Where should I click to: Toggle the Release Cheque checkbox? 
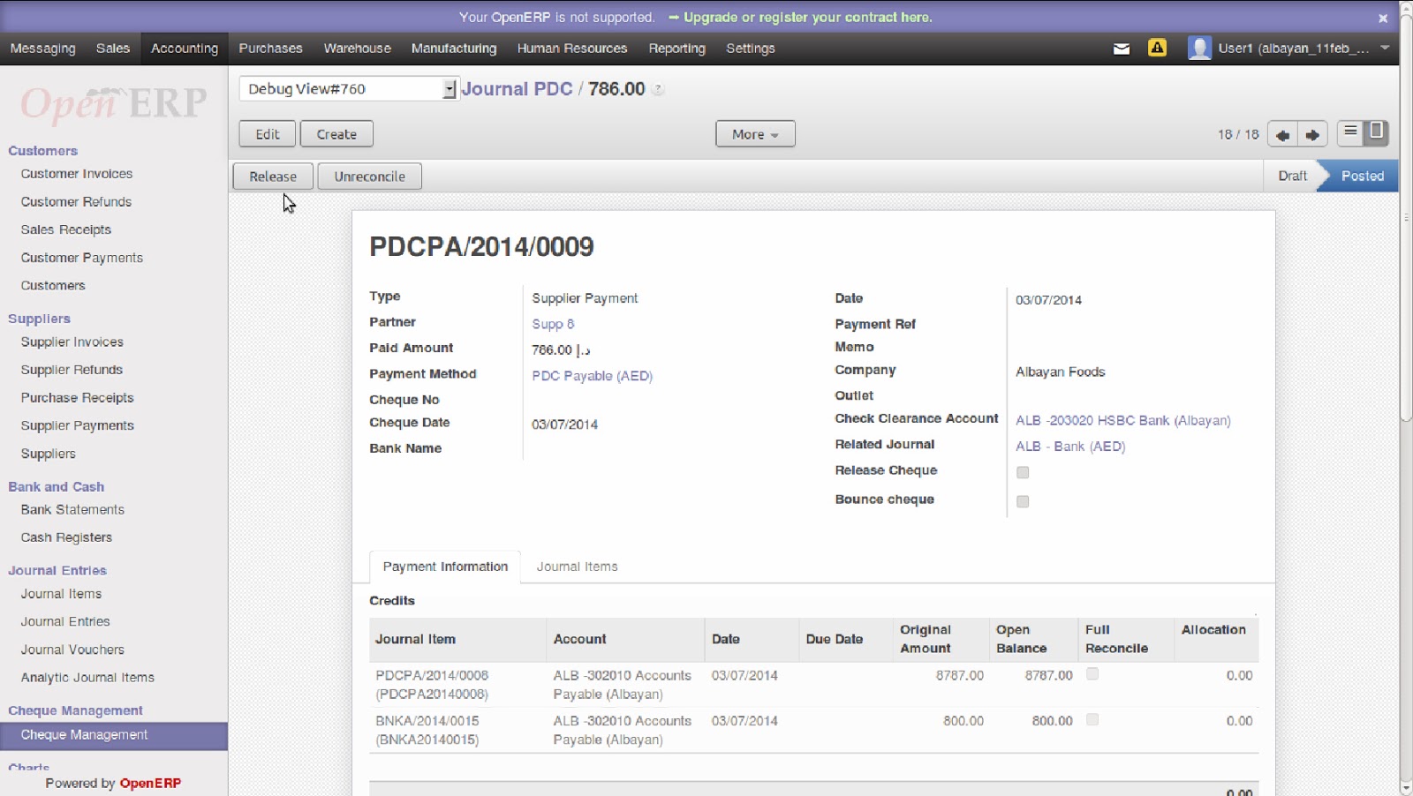click(1023, 472)
